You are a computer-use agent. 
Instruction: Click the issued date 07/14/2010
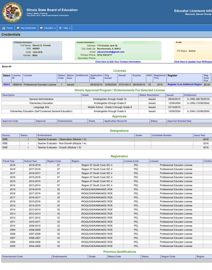click(174, 107)
